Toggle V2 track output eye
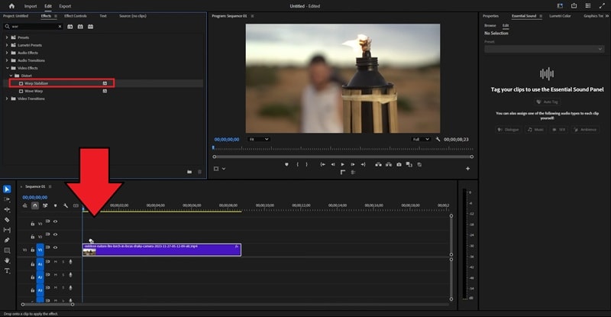This screenshot has height=317, width=611. tap(55, 235)
